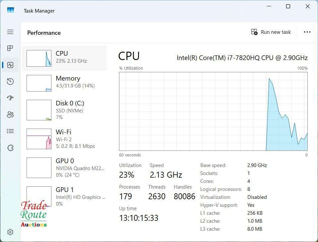Select GPU 1 Intel HD Graphics item
This screenshot has height=242, width=318.
point(65,196)
